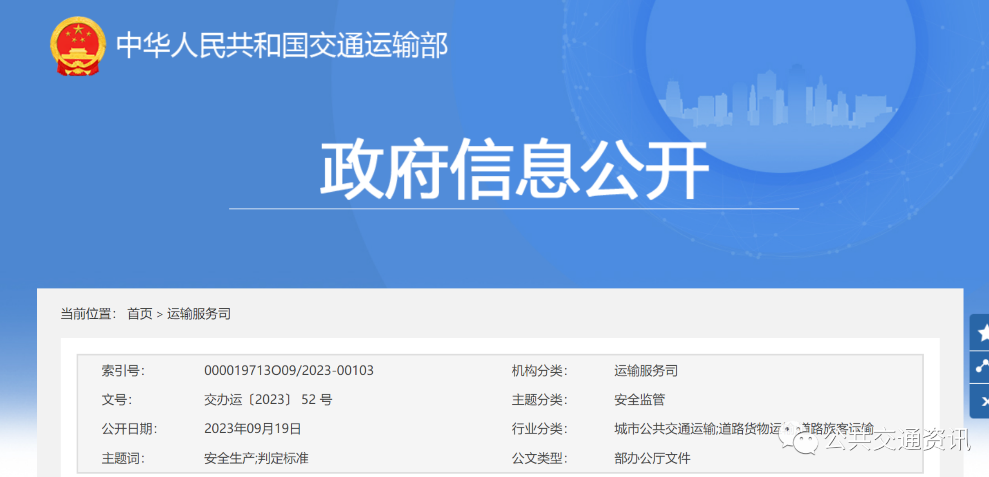The image size is (989, 477).
Task: Click the 安全生产;判定标准 keyword text
Action: [257, 459]
